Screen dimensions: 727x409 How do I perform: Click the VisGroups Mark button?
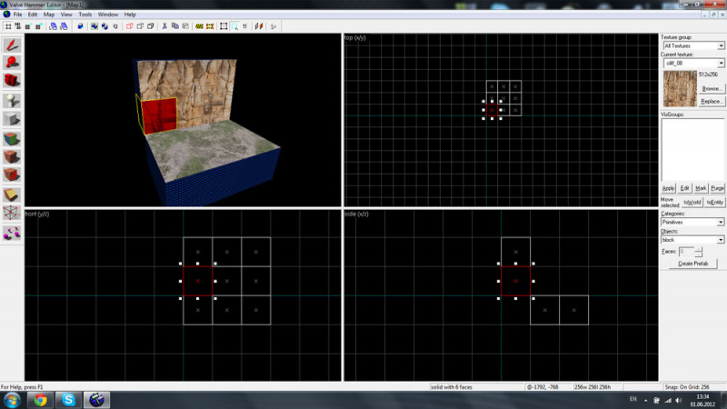pyautogui.click(x=701, y=188)
